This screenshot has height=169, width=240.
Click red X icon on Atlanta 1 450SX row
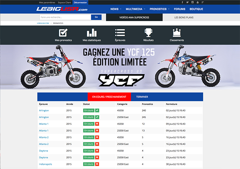(x=97, y=124)
